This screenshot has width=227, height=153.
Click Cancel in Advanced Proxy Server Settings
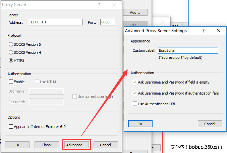(x=210, y=124)
